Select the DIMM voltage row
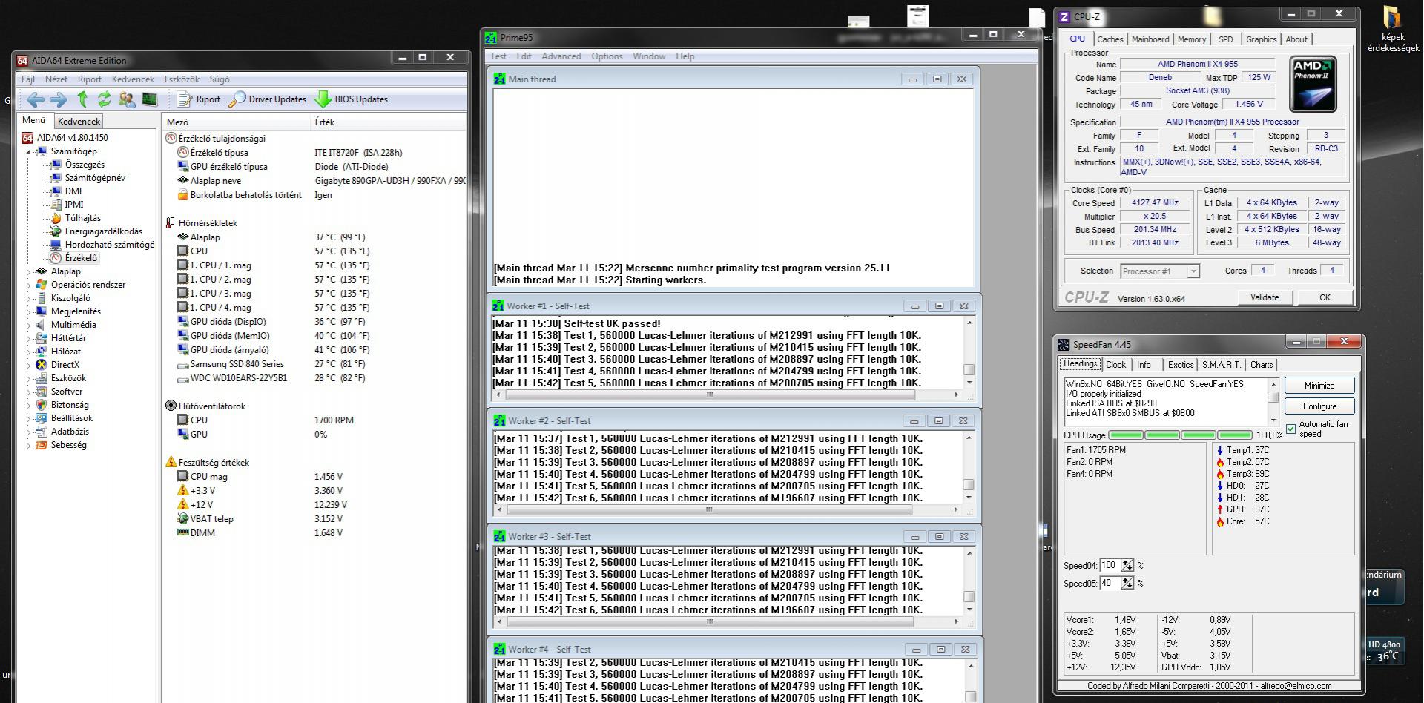Screen dimensions: 1424x703 pos(315,533)
